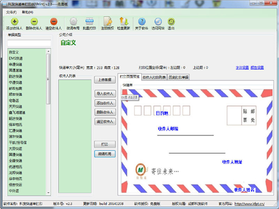Click the empty green recipient list box
The image size is (279, 209).
[75, 136]
